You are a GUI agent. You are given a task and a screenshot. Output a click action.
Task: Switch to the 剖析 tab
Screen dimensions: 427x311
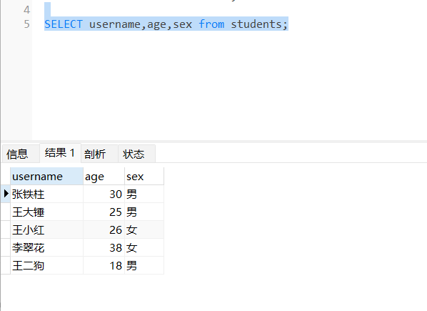pos(99,154)
